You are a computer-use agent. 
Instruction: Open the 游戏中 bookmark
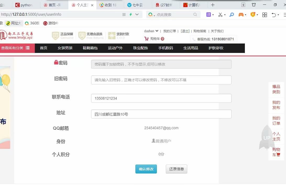51,23
